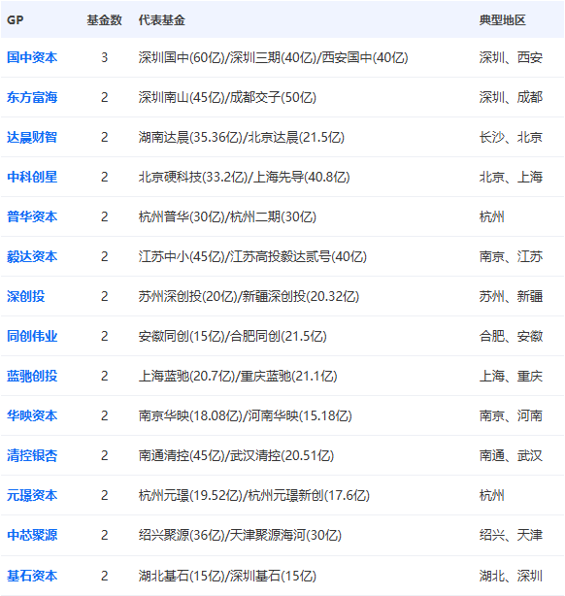Open the 普华资本 GP link

[x=32, y=217]
